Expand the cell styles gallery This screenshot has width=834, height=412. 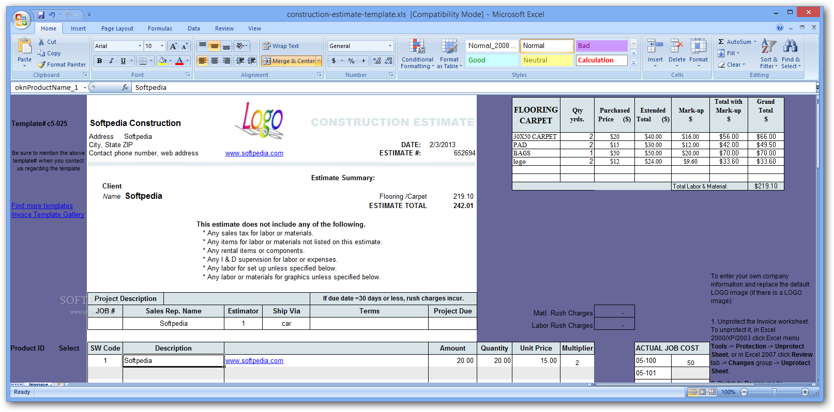point(633,63)
